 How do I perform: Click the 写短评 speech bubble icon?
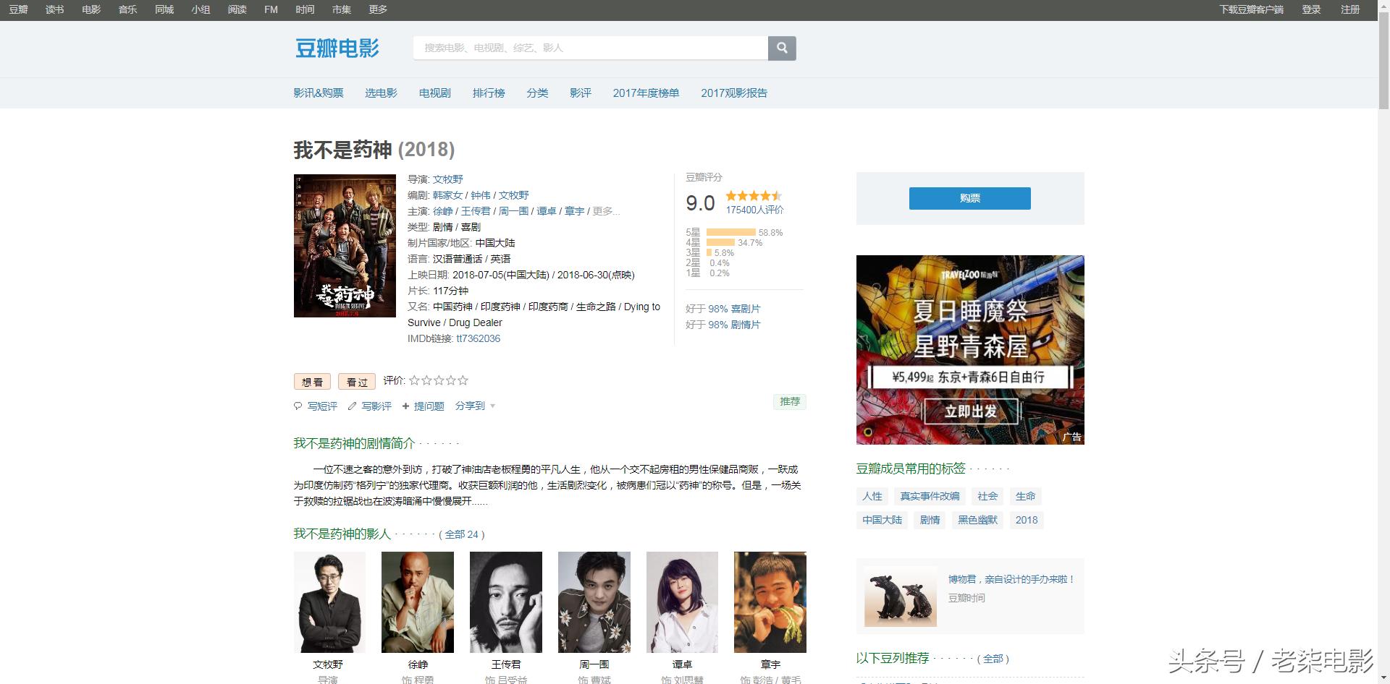(298, 406)
